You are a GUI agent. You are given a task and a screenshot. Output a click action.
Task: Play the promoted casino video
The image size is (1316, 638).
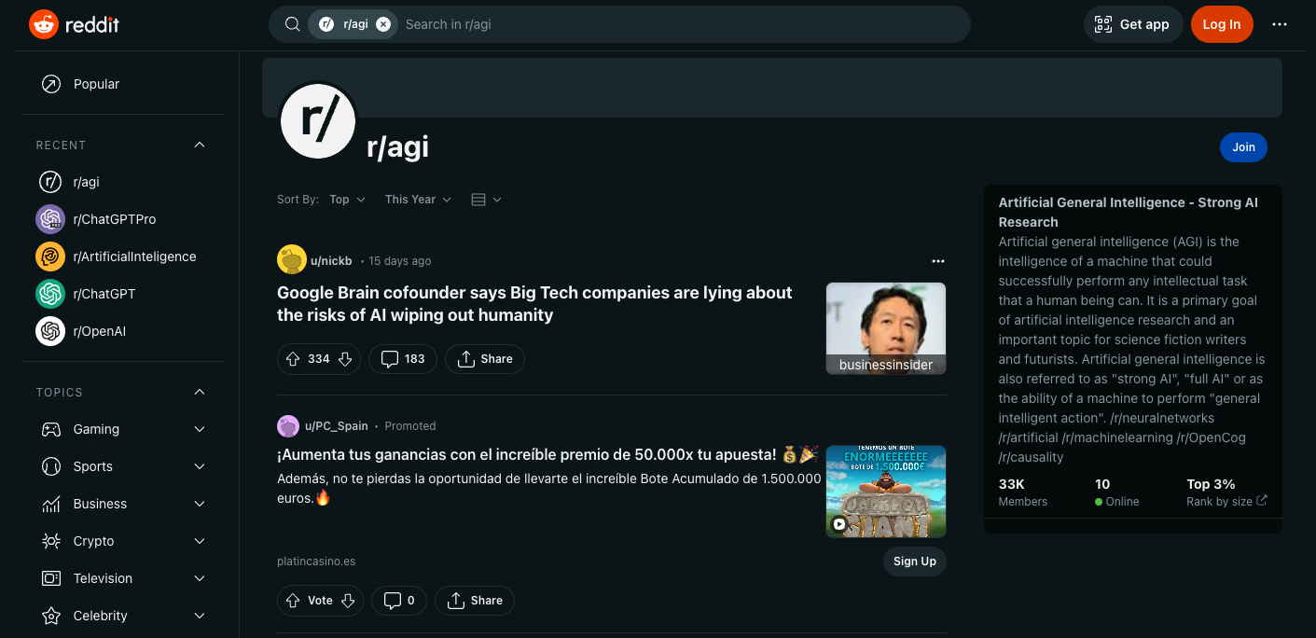tap(838, 523)
